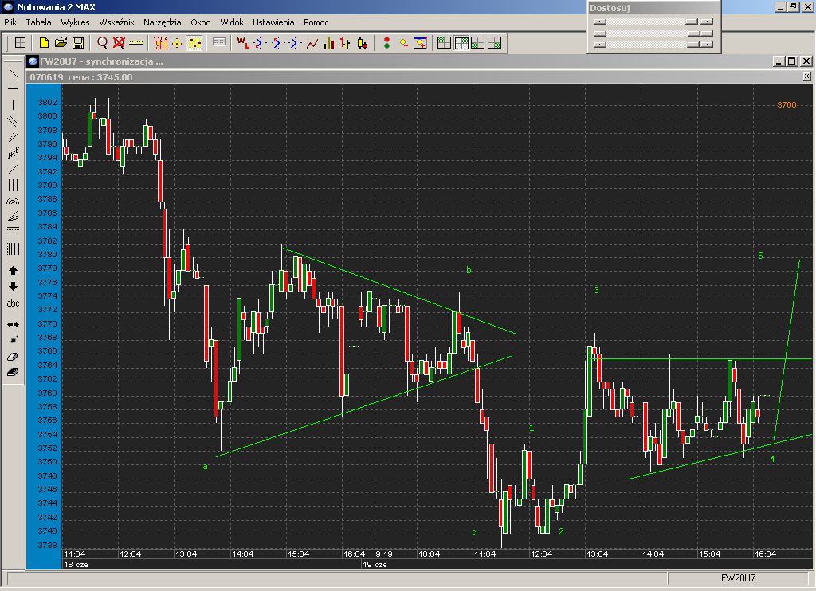The width and height of the screenshot is (816, 591).
Task: Pick the horizontal line drawing tool
Action: [x=13, y=89]
